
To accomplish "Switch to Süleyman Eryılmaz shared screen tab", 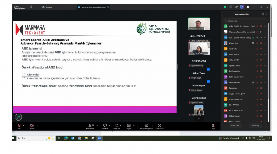I will click(x=93, y=7).
